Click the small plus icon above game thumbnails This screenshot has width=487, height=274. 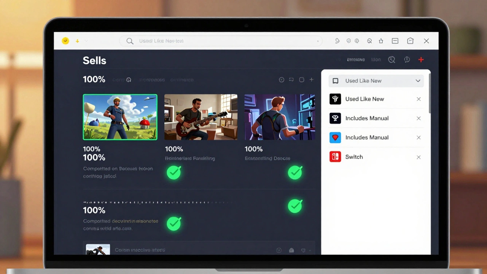[x=311, y=80]
